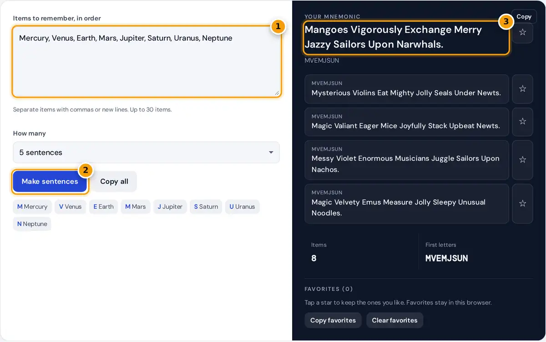Click the Mars chip

point(136,207)
